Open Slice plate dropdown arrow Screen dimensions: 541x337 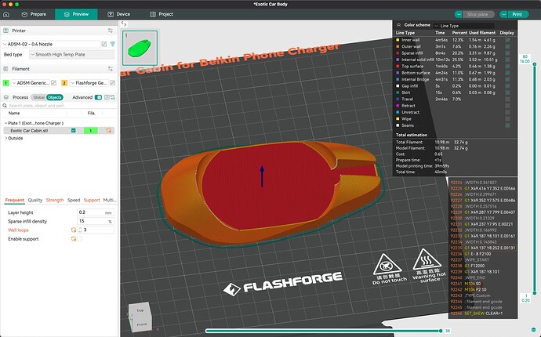point(458,14)
